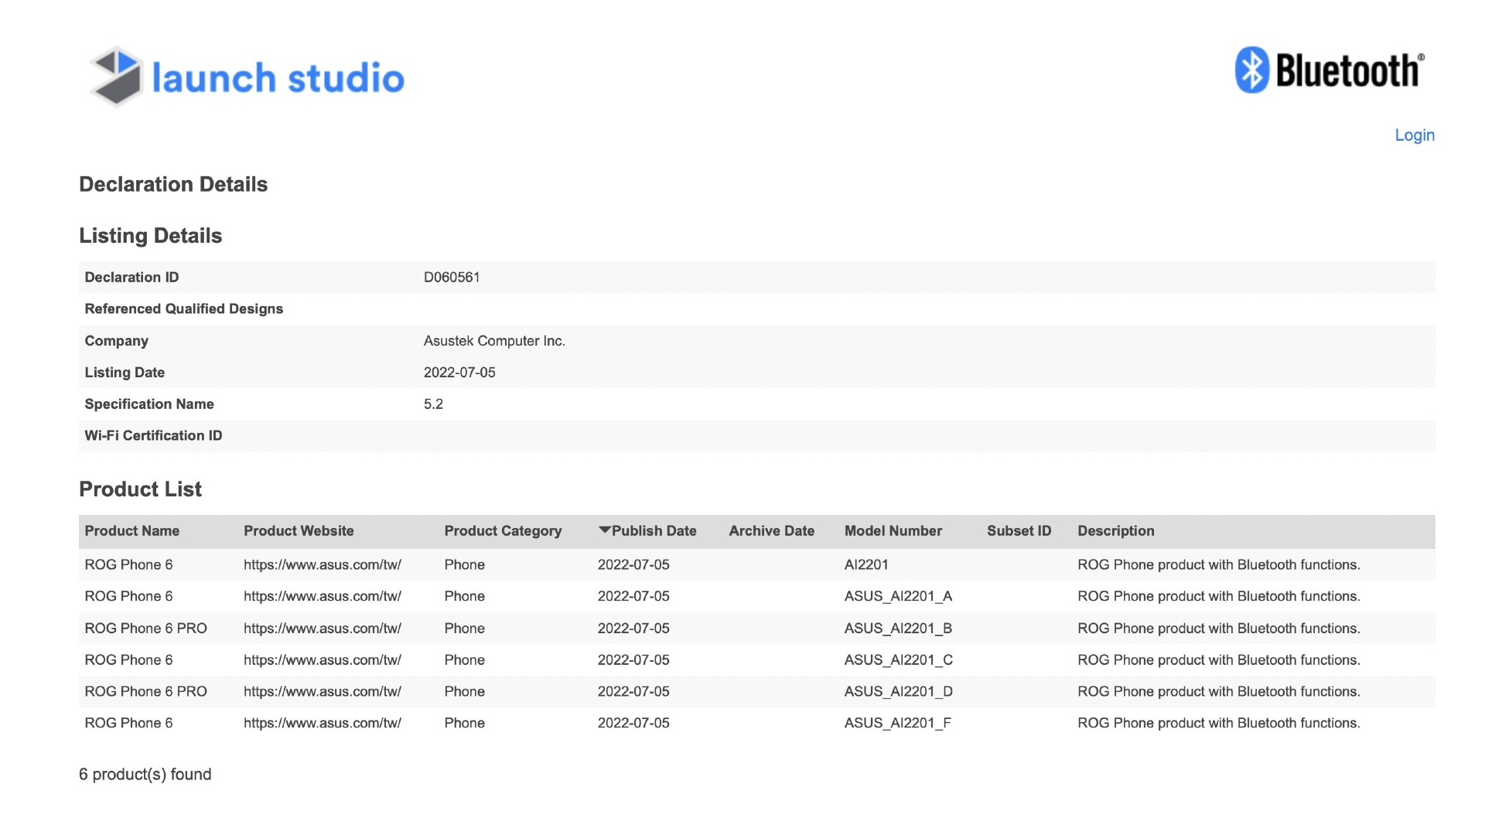Sort by Archive Date column header

point(771,531)
